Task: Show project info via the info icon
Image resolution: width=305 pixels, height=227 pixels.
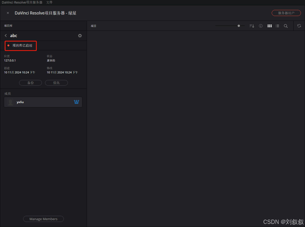Action: (x=261, y=26)
